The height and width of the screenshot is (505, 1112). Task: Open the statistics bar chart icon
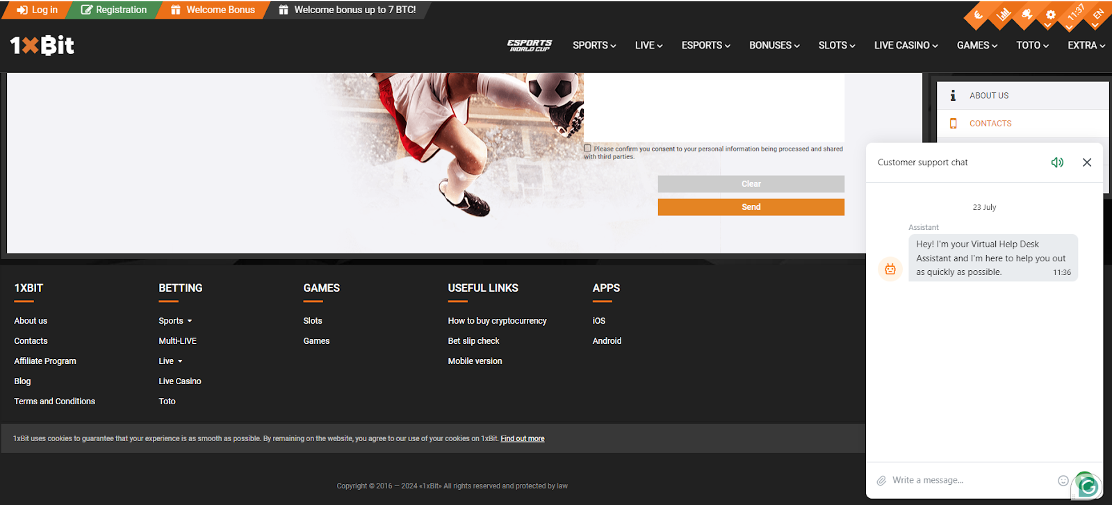[1003, 15]
